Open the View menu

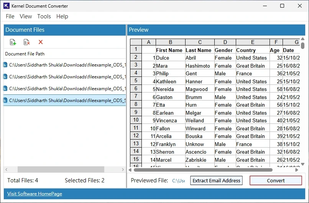click(26, 16)
